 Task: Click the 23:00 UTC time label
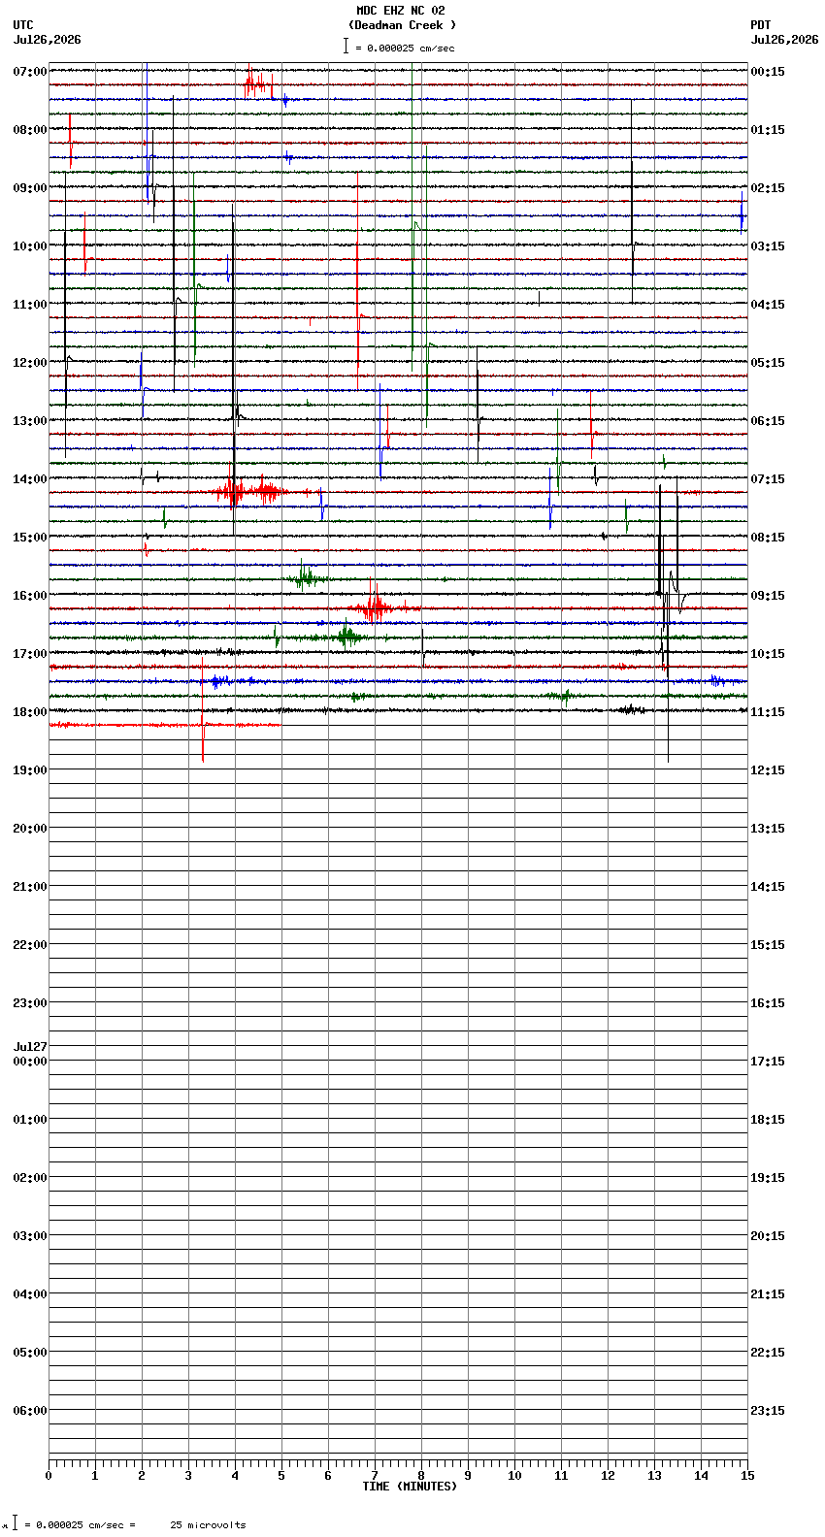(30, 1003)
